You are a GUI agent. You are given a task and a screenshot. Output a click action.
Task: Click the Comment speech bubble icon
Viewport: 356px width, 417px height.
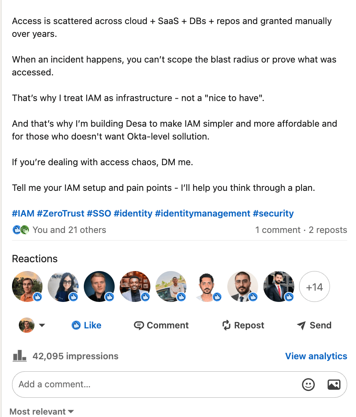tap(139, 325)
